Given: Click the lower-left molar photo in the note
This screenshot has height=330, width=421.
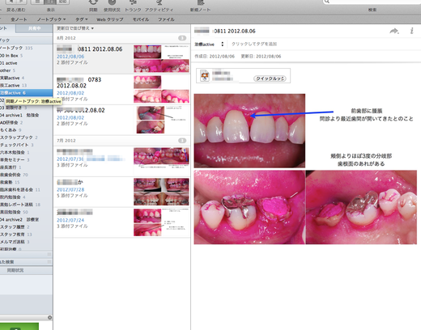Looking at the screenshot, I should (249, 207).
